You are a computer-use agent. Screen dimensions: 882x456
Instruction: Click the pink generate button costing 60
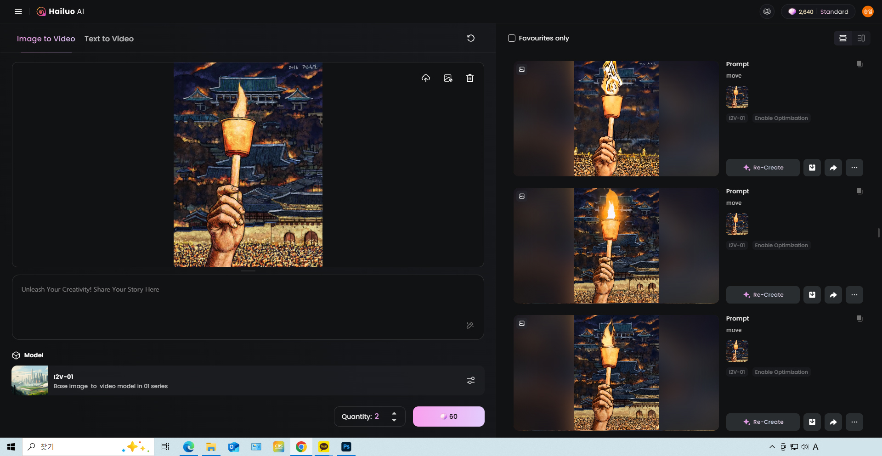coord(449,417)
